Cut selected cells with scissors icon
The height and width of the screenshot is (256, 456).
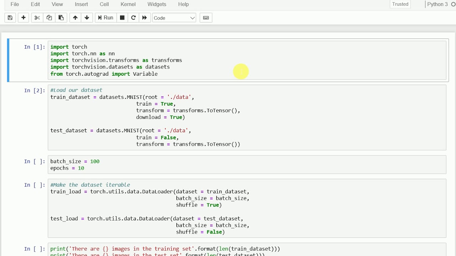tap(37, 18)
